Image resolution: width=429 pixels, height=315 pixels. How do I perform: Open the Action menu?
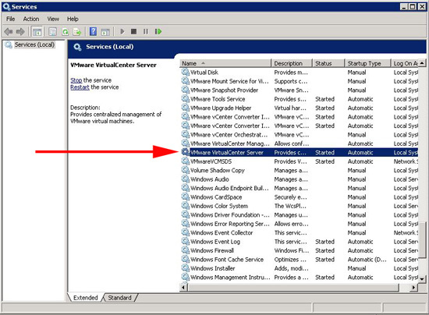pyautogui.click(x=31, y=19)
